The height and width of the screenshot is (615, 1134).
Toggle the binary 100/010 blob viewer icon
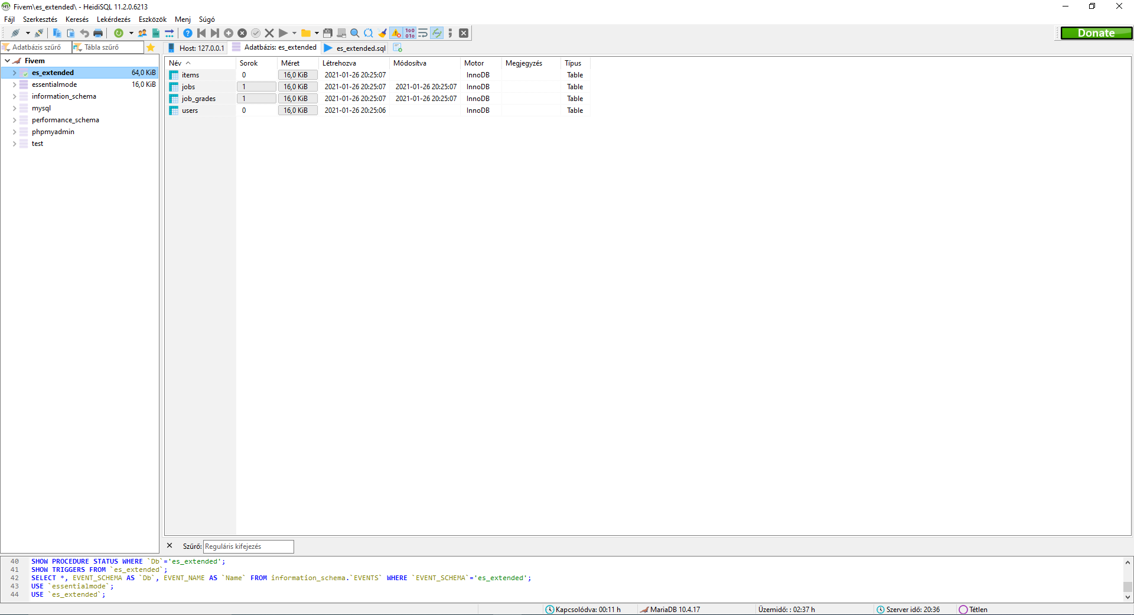[410, 33]
